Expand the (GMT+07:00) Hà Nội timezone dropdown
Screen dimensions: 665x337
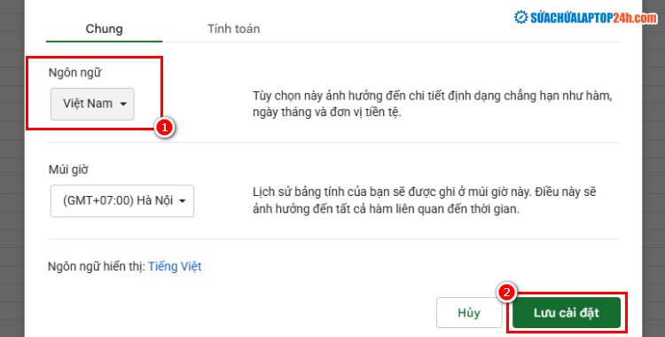[x=122, y=200]
